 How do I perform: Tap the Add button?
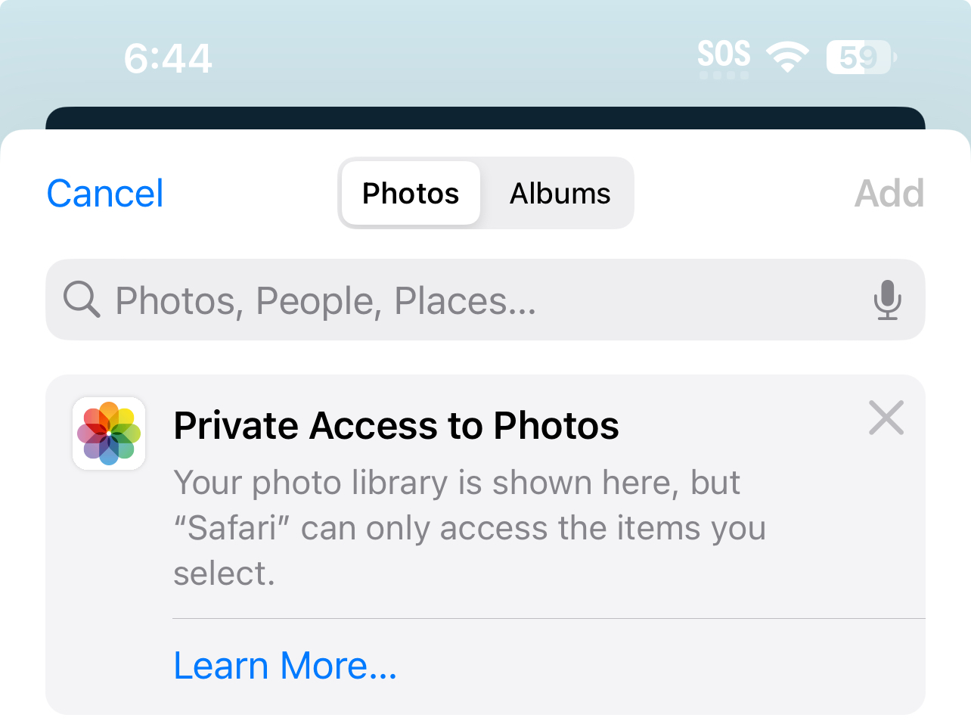click(x=889, y=193)
